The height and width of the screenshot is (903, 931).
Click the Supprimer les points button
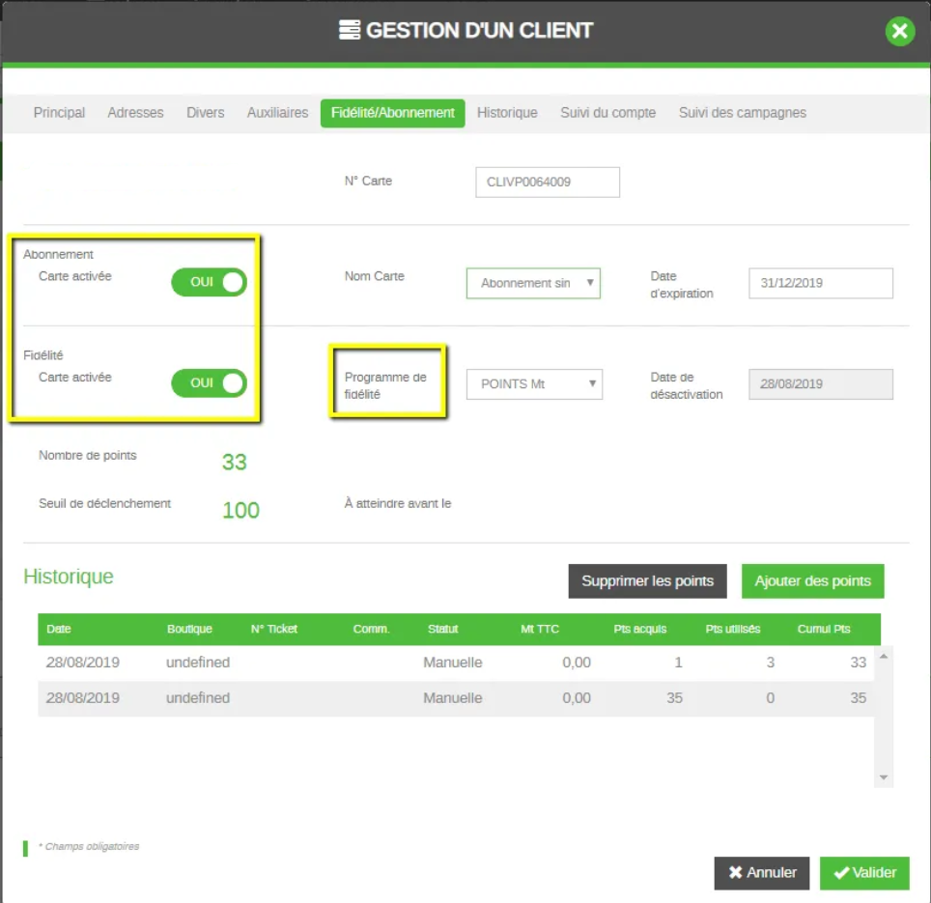tap(647, 581)
